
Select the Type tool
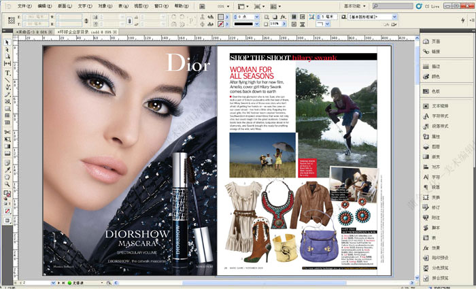(7, 73)
